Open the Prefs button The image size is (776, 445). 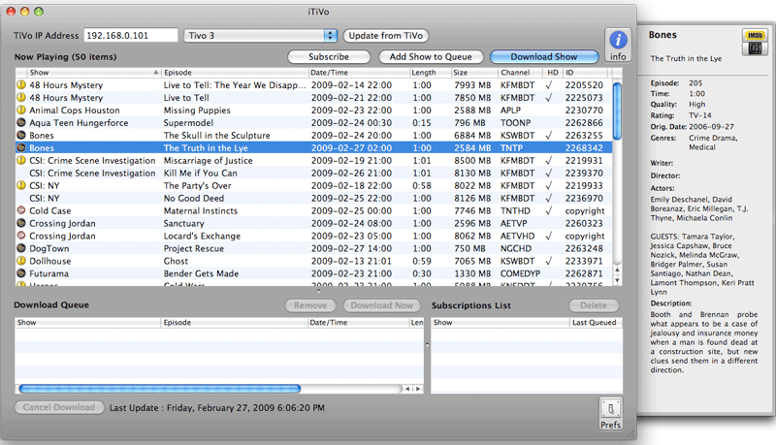tap(610, 414)
